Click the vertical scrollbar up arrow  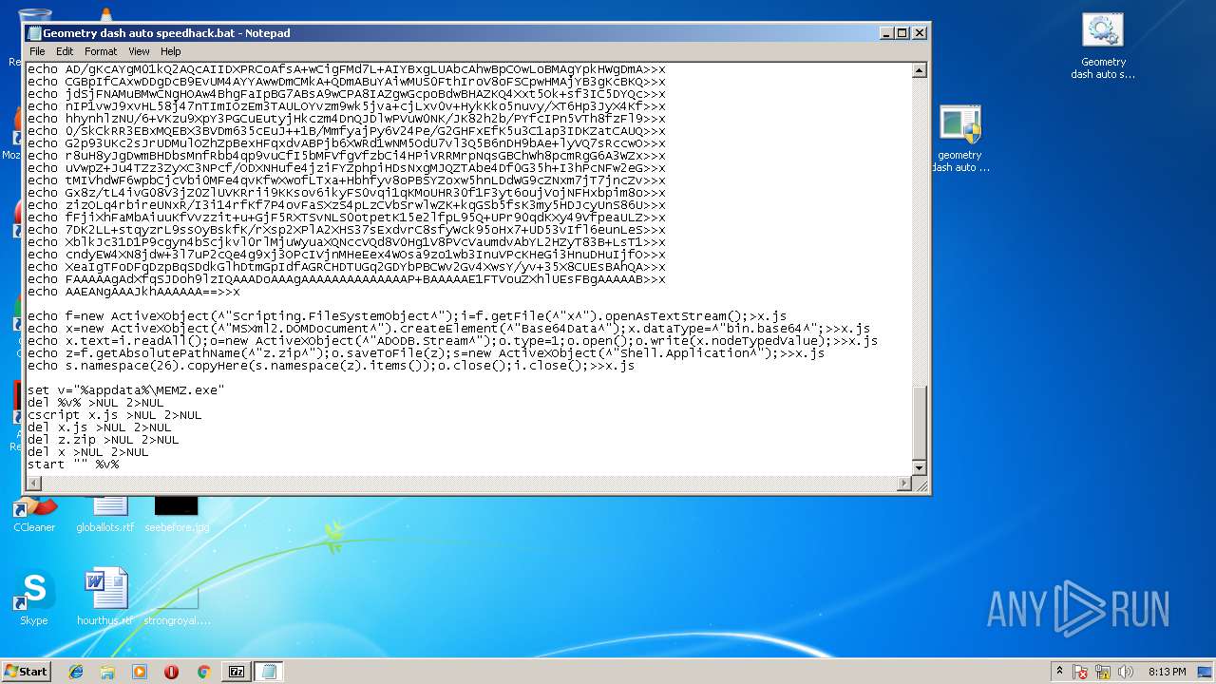click(919, 70)
